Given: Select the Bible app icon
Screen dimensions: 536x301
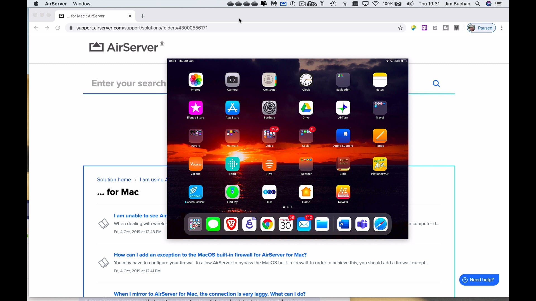Looking at the screenshot, I should click(x=343, y=164).
